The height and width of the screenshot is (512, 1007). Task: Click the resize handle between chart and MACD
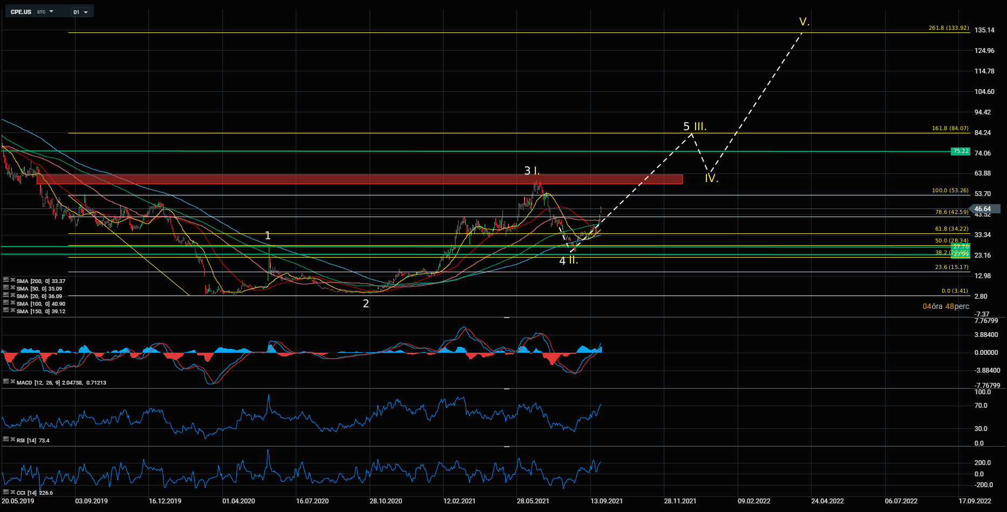(507, 318)
